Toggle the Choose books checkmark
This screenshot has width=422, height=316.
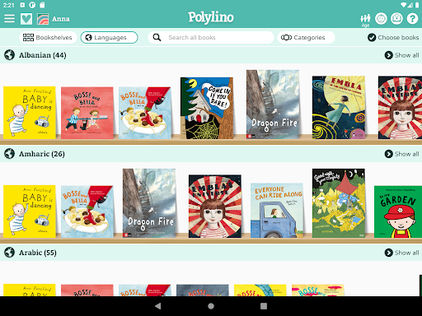coord(372,38)
